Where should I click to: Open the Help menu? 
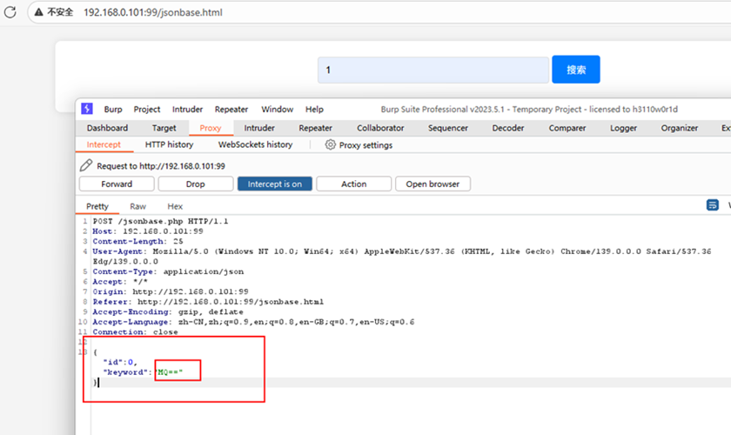314,109
